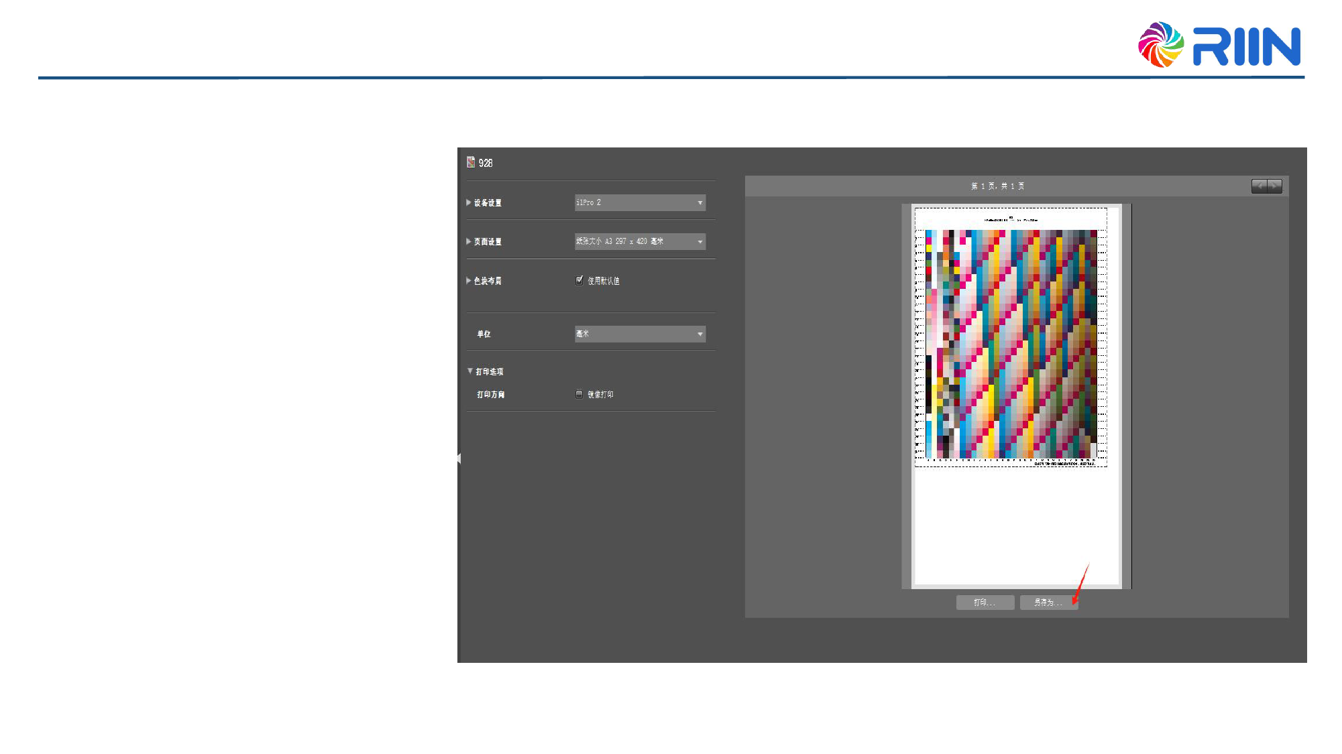
Task: Click the 第1页,共1页 page indicator text
Action: tap(997, 186)
